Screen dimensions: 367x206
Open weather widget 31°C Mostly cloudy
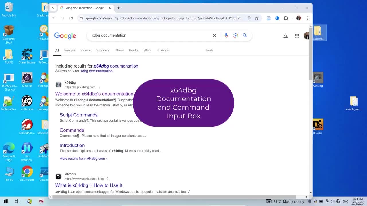tap(285, 201)
